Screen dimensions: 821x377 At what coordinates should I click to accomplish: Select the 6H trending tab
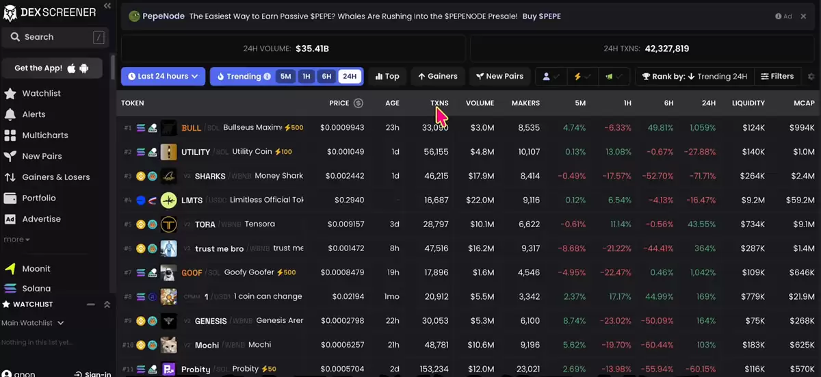(327, 77)
